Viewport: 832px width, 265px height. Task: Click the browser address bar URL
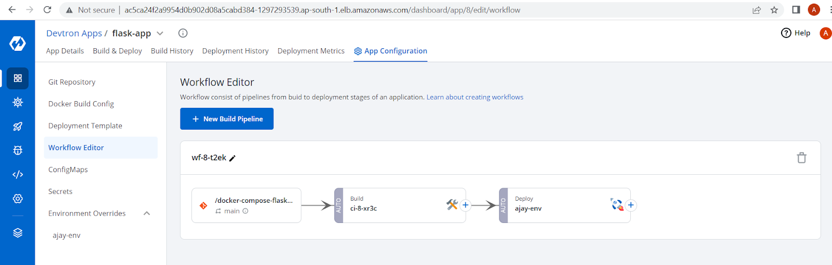322,10
